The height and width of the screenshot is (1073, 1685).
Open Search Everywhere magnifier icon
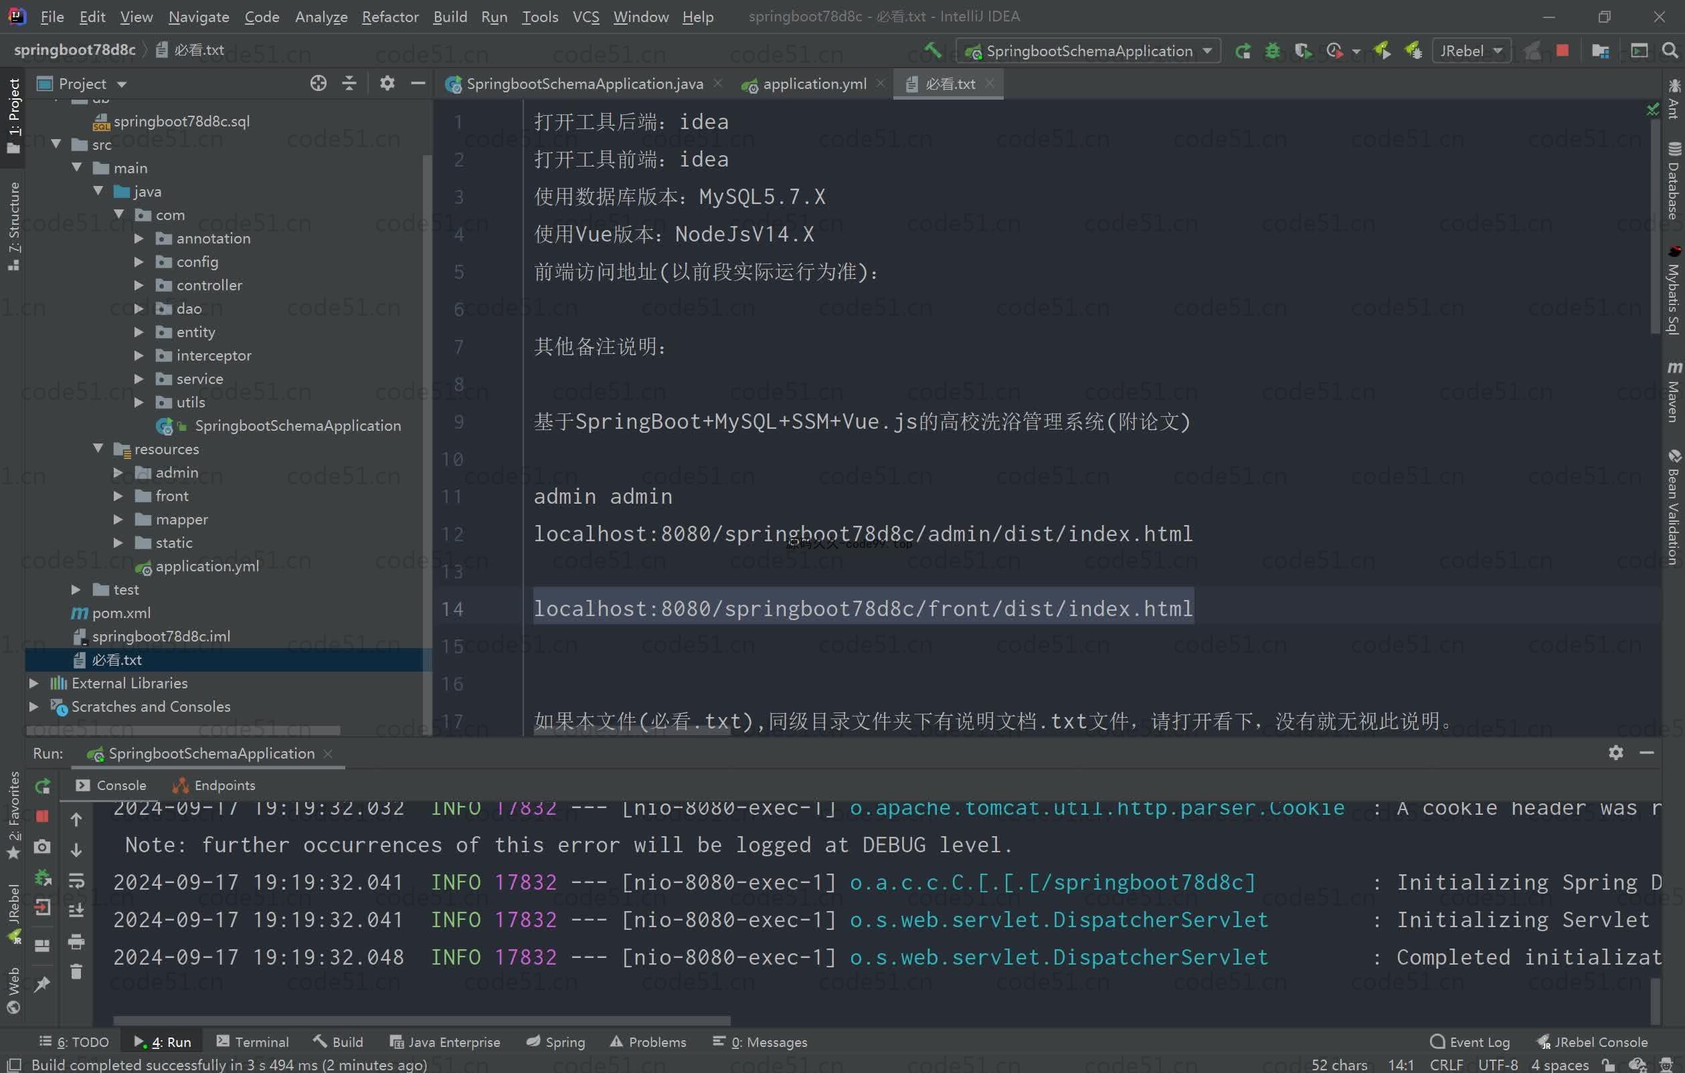[1670, 50]
